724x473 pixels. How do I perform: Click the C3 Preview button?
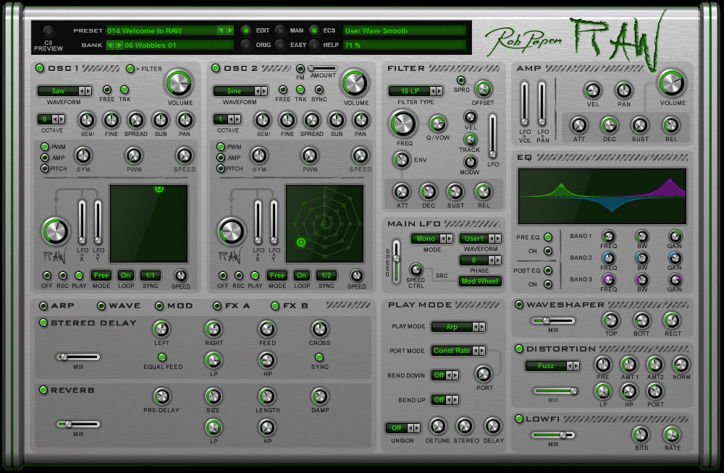pyautogui.click(x=48, y=31)
